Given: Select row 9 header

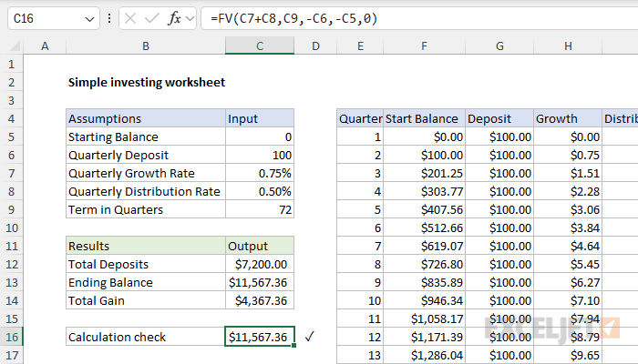Looking at the screenshot, I should [x=11, y=209].
